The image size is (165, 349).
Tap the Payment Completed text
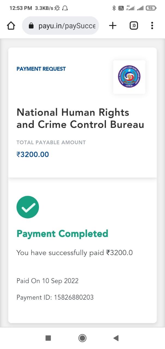[62, 234]
